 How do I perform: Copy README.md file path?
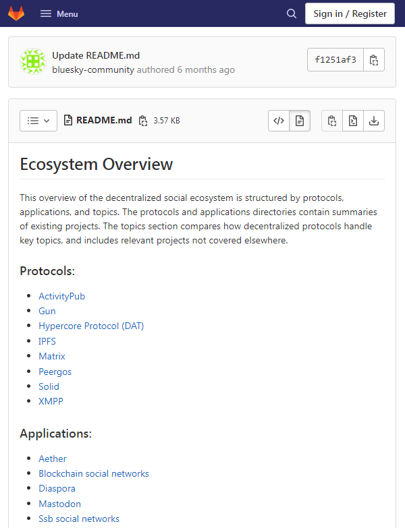142,121
